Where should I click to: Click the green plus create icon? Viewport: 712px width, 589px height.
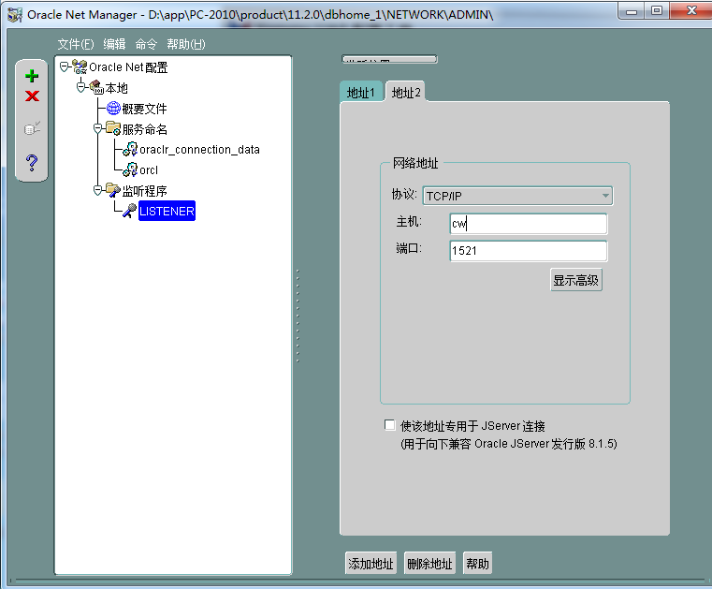click(32, 76)
